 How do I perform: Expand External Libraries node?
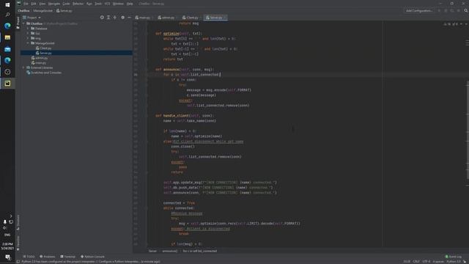click(x=24, y=67)
